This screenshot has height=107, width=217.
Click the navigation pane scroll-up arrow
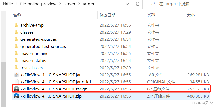click(x=4, y=14)
